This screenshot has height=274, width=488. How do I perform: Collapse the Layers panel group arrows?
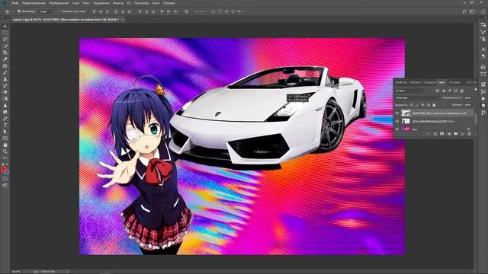pos(468,82)
